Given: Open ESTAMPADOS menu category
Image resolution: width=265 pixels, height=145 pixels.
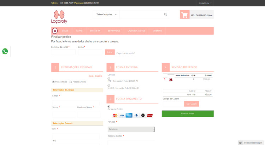Looking at the screenshot, I should pos(114,31).
